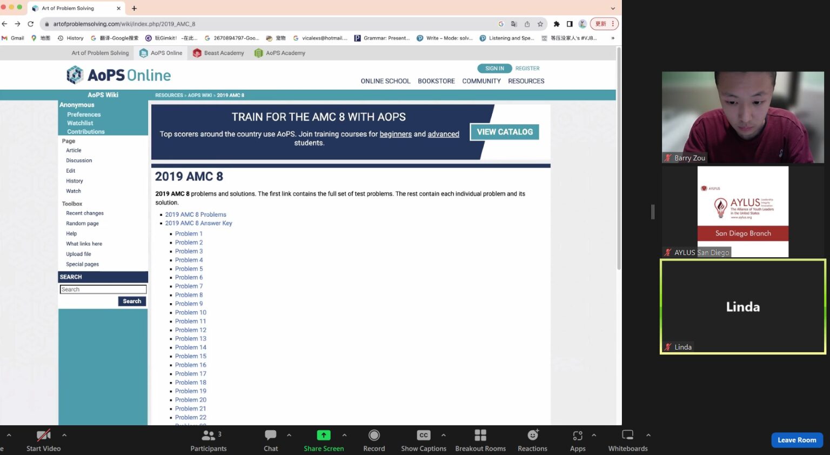
Task: Expand video options caret beside Start Video
Action: click(64, 434)
